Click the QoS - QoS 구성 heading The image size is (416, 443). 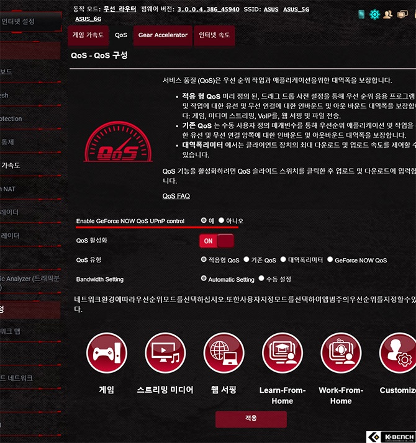(99, 55)
